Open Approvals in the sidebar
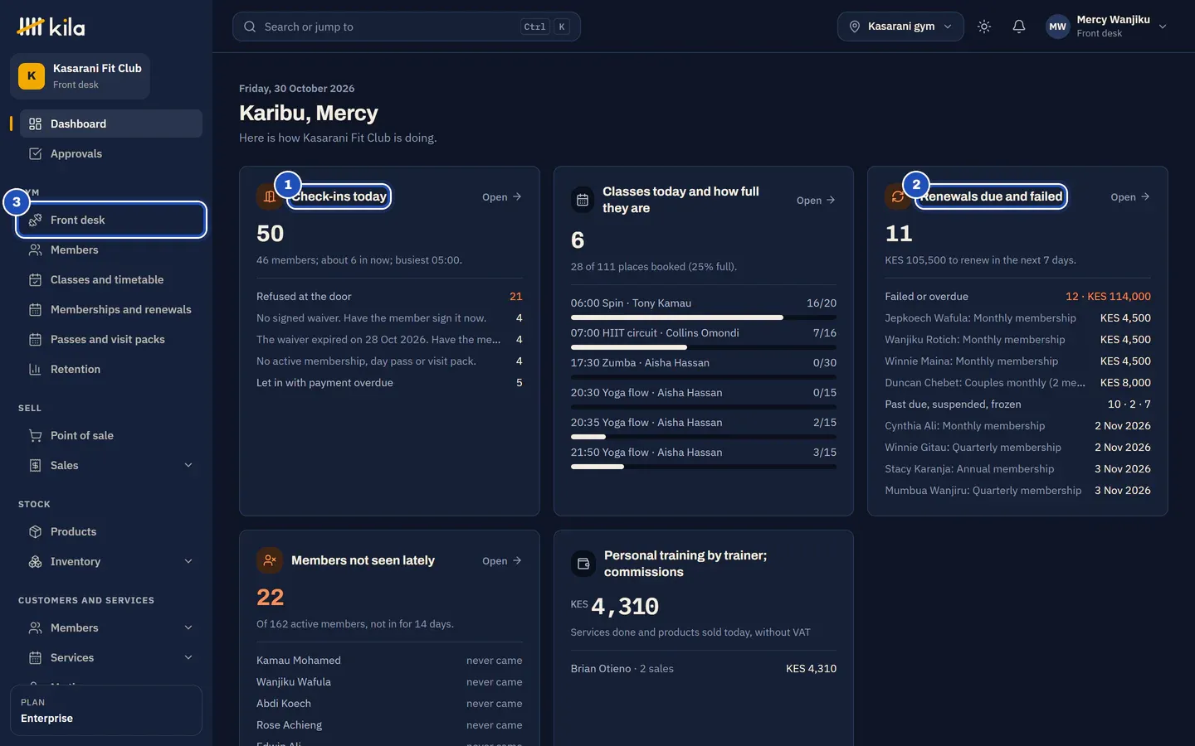 point(111,153)
